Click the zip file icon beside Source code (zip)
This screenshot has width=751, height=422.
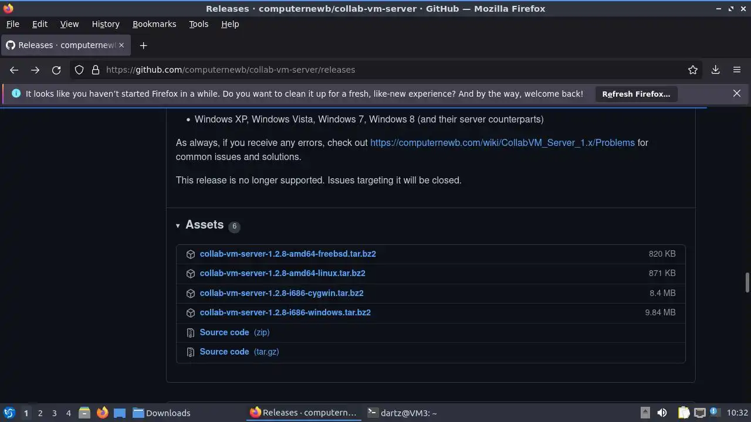[x=191, y=333]
